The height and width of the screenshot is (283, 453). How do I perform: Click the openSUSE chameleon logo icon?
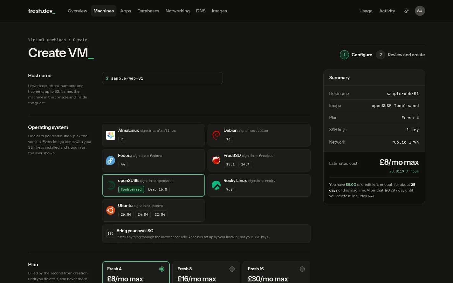click(x=111, y=185)
